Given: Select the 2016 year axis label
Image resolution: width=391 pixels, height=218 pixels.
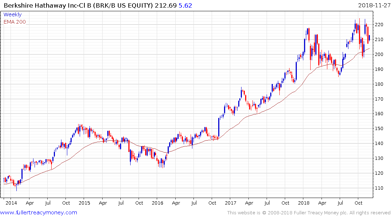Looking at the screenshot, I should (157, 203).
